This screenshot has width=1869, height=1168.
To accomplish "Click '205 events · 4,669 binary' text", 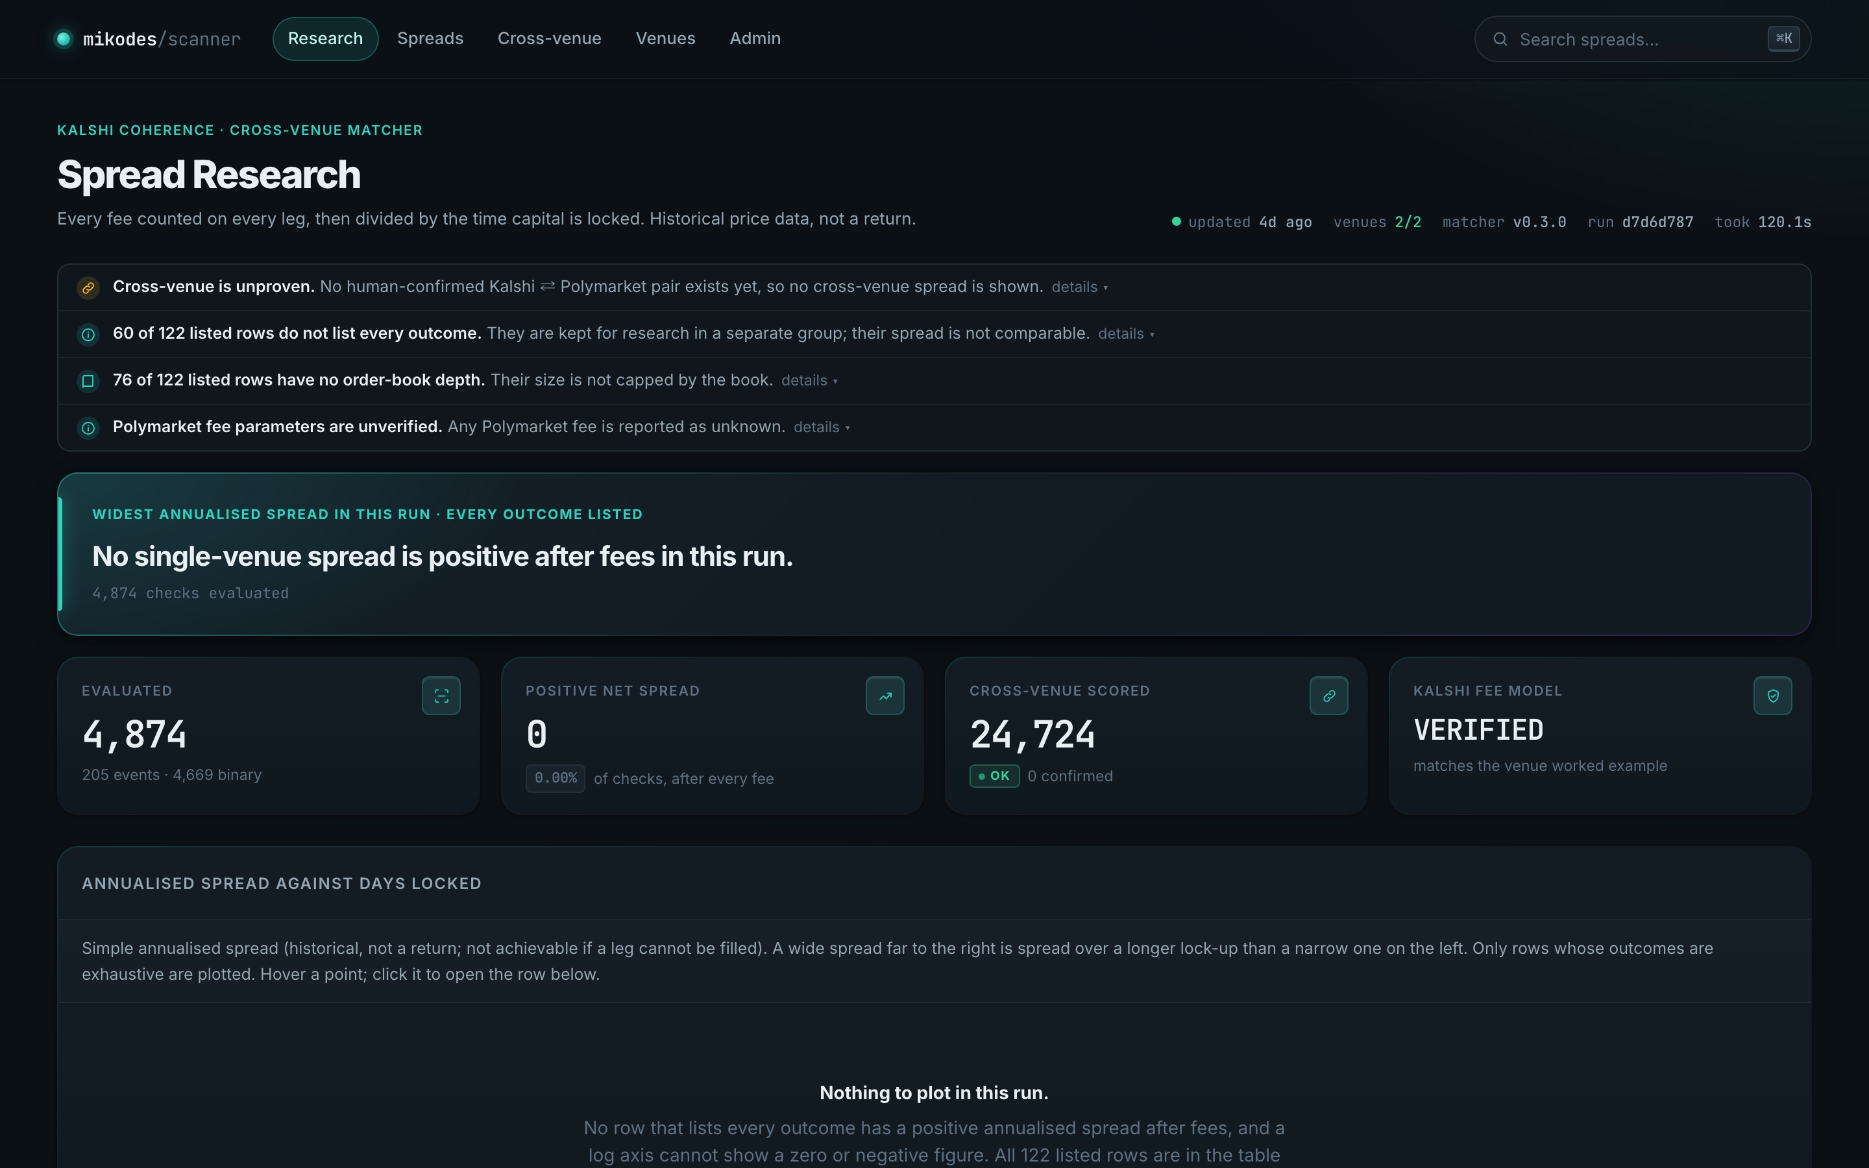I will 171,775.
